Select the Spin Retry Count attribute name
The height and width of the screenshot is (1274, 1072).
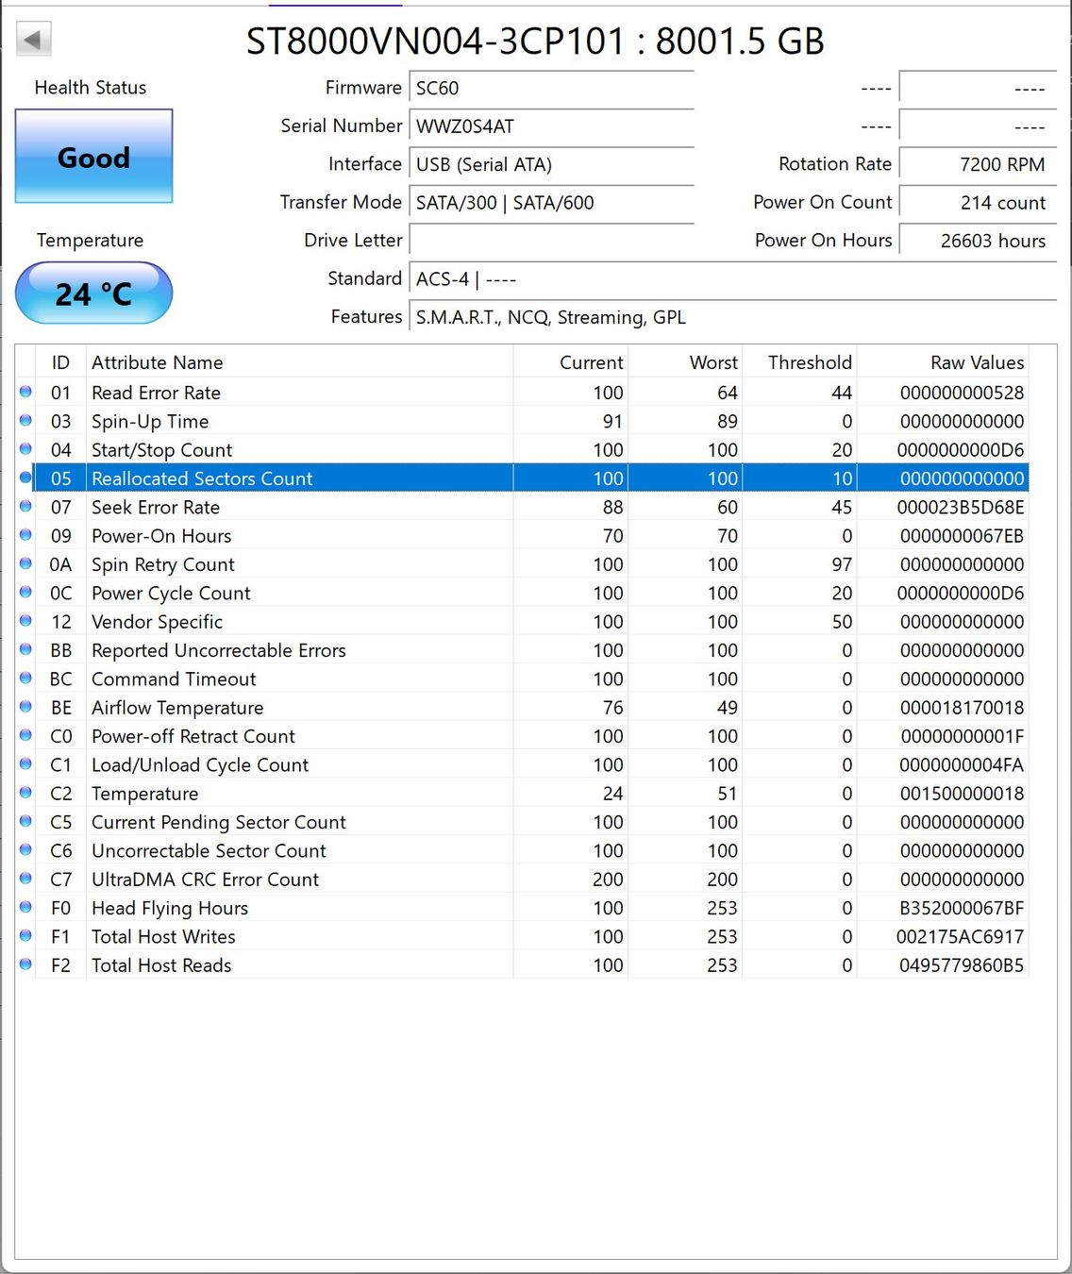(163, 564)
